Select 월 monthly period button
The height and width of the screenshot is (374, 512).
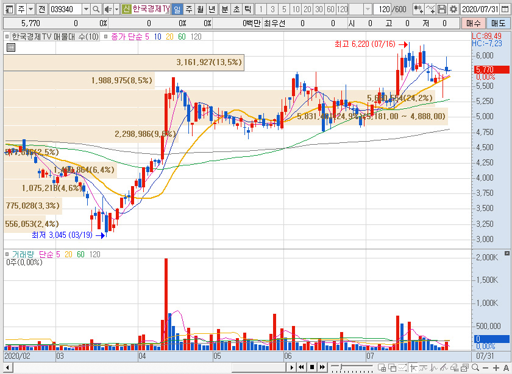coord(200,9)
